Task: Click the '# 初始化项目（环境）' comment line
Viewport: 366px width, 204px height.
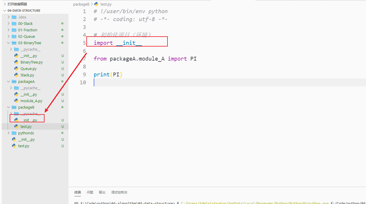Action: click(123, 35)
